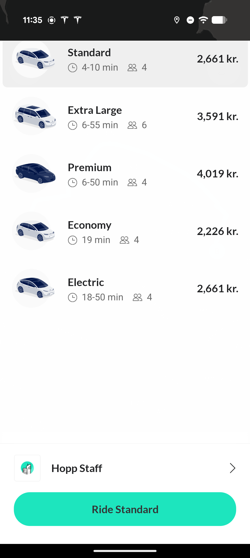Tap the Extra Large van icon
Viewport: 250px width, 558px height.
pos(35,116)
